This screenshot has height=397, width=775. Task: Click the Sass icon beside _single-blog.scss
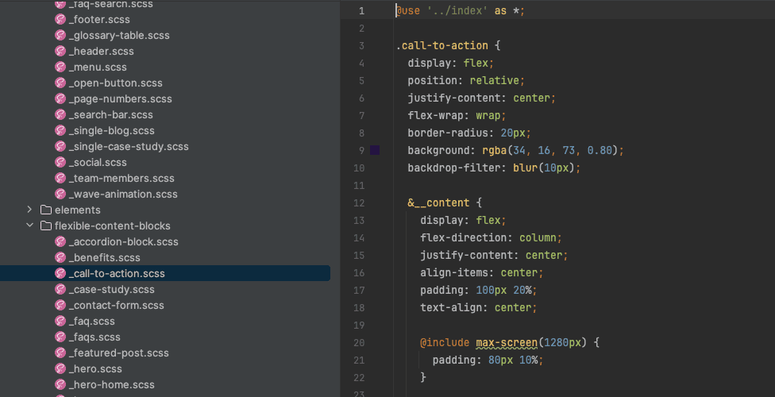(60, 131)
